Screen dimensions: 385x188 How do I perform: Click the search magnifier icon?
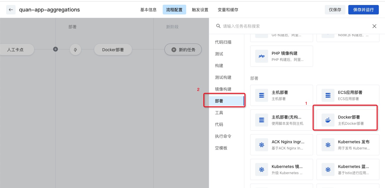pos(218,26)
